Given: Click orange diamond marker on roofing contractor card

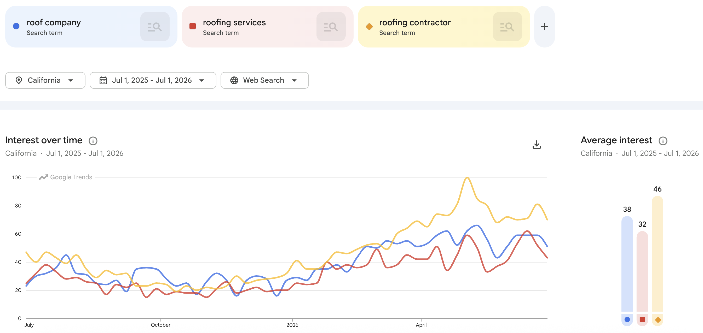Looking at the screenshot, I should tap(369, 26).
